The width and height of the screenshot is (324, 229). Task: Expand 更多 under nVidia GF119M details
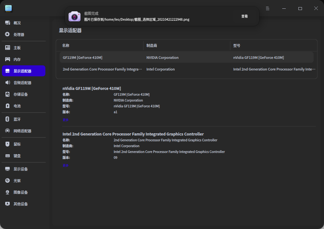(x=65, y=120)
